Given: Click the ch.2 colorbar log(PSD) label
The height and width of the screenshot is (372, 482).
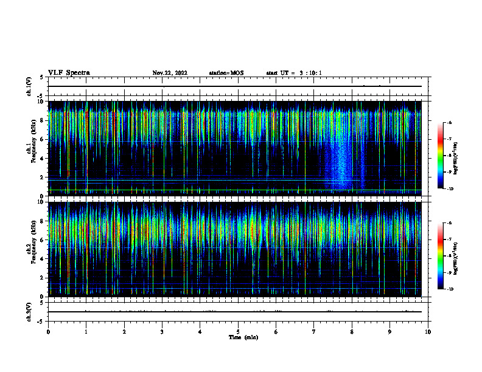Looking at the screenshot, I should 456,258.
